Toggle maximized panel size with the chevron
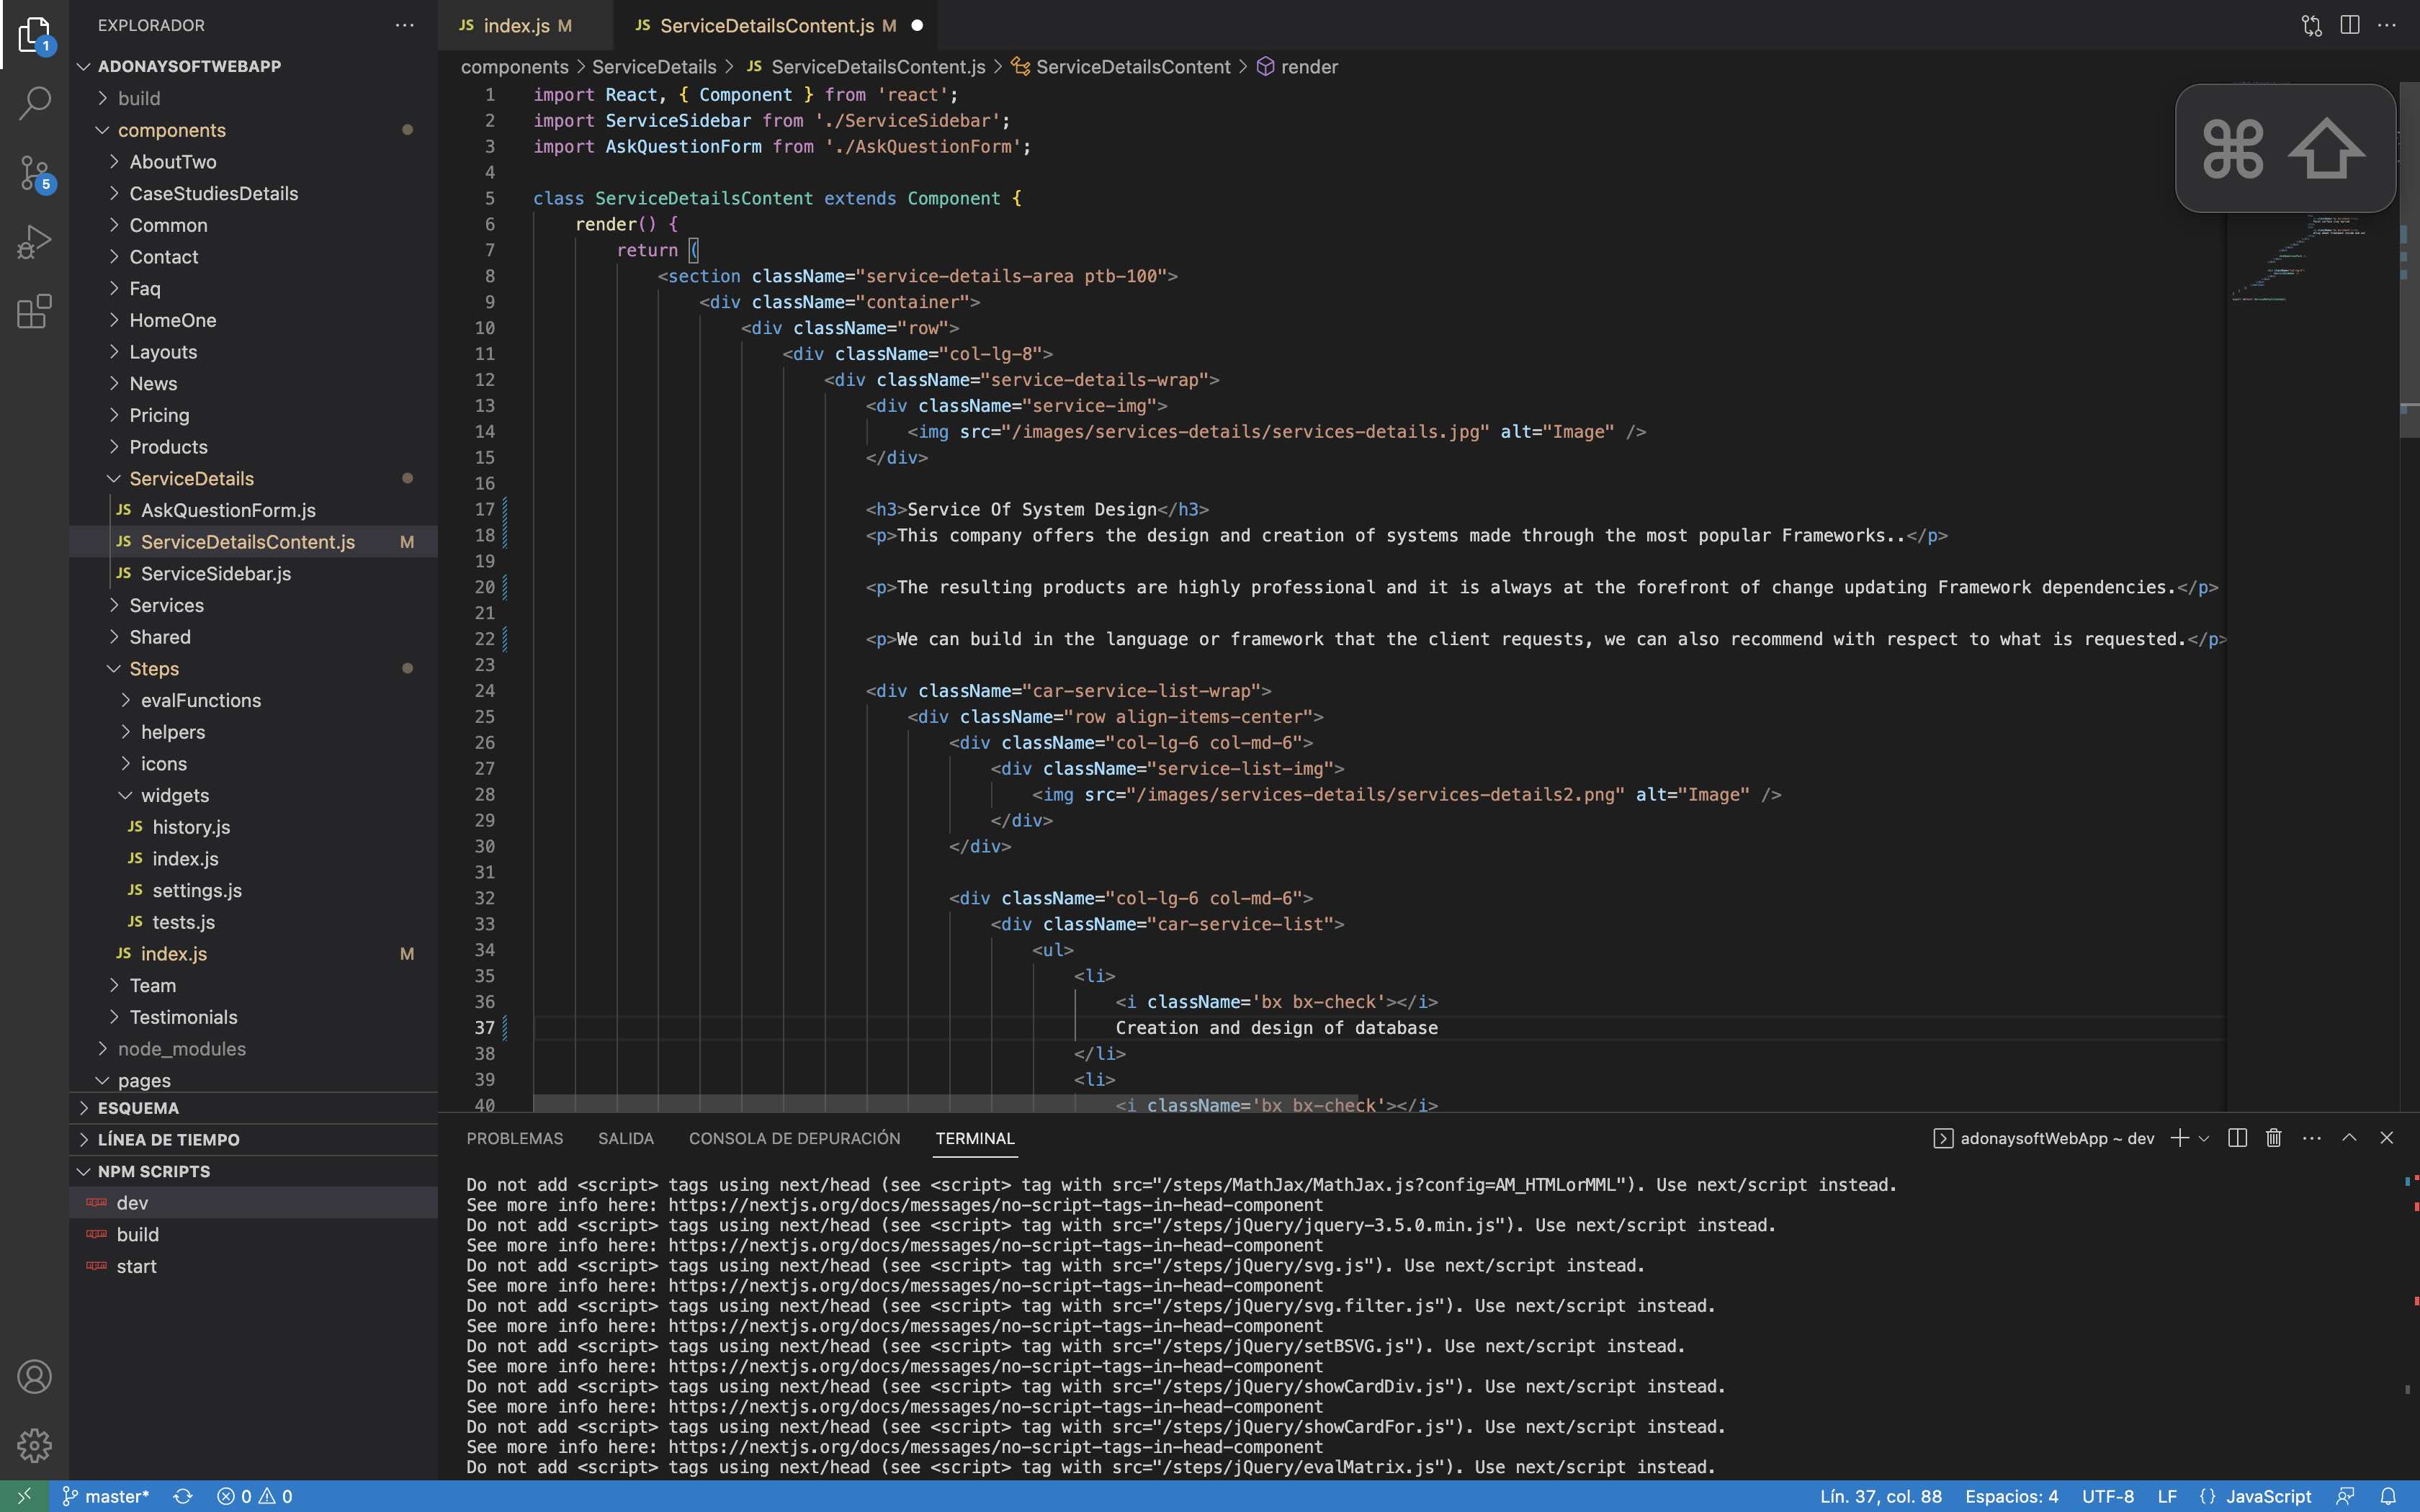The width and height of the screenshot is (2420, 1512). tap(2349, 1138)
